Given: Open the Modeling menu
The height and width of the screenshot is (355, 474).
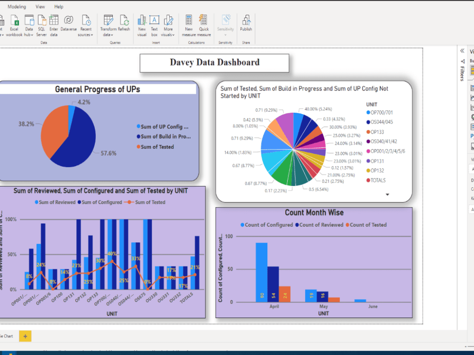Looking at the screenshot, I should 17,6.
